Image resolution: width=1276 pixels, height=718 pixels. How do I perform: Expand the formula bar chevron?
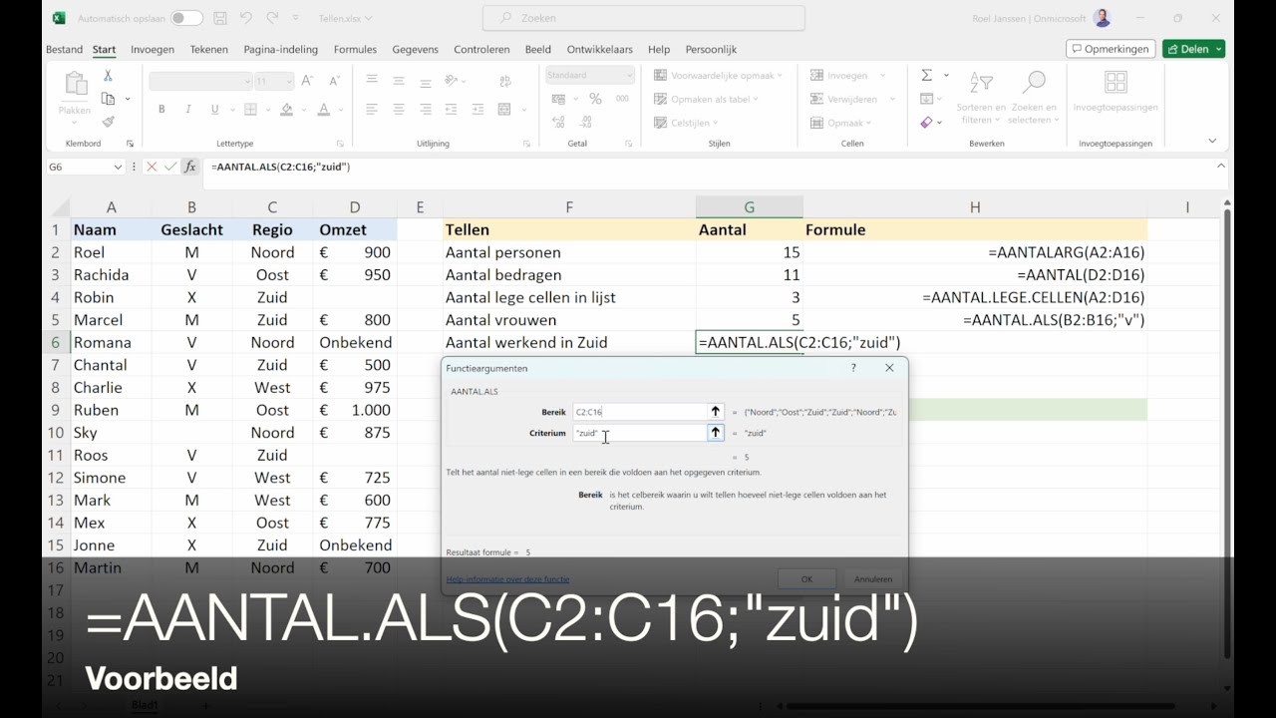click(x=1221, y=167)
